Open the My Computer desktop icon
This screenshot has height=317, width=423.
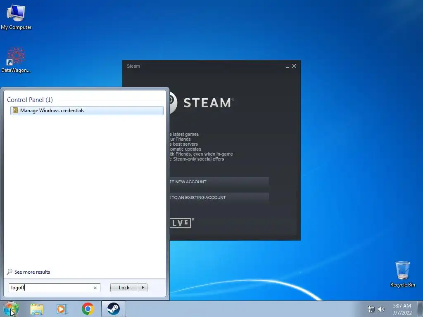click(16, 17)
